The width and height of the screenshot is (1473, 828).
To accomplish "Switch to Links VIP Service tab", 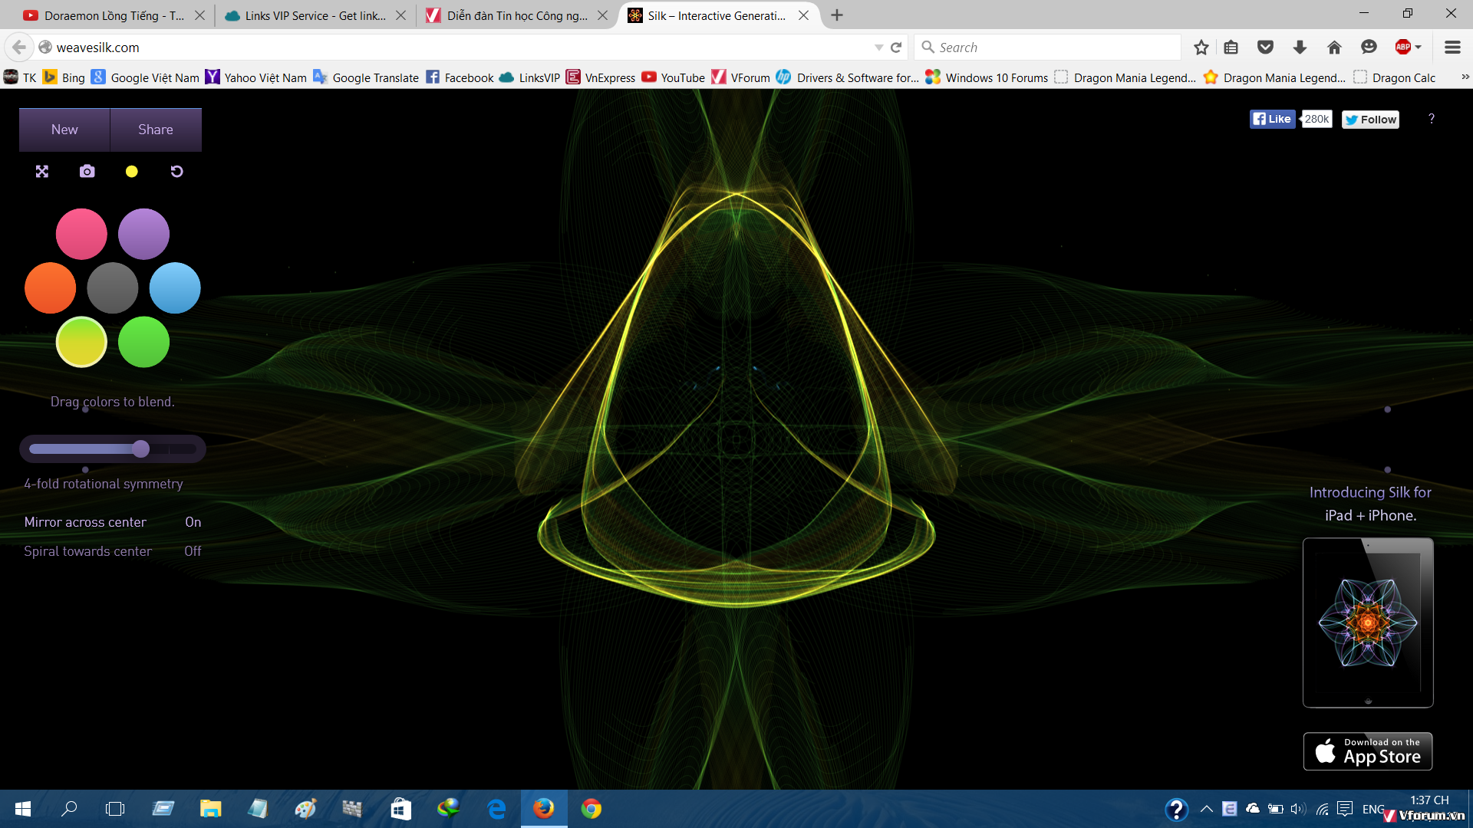I will (x=315, y=15).
